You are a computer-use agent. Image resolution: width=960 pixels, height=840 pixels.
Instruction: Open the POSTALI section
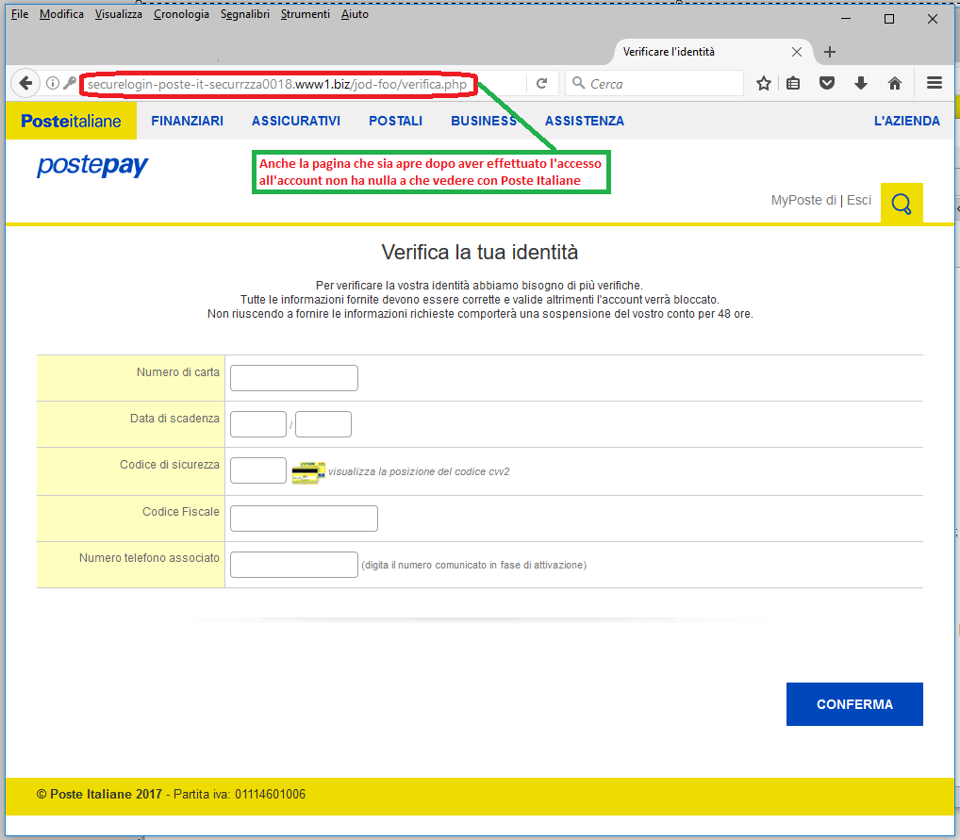pyautogui.click(x=395, y=122)
